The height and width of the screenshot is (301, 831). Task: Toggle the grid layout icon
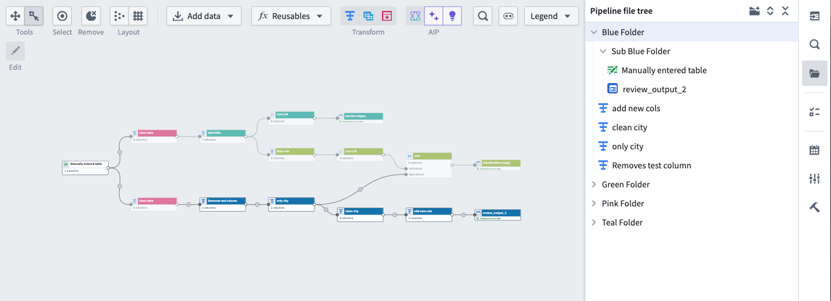138,16
